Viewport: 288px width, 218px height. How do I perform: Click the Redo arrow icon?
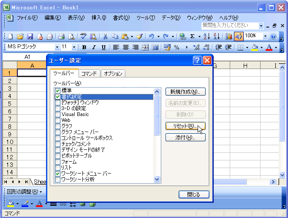pyautogui.click(x=166, y=36)
